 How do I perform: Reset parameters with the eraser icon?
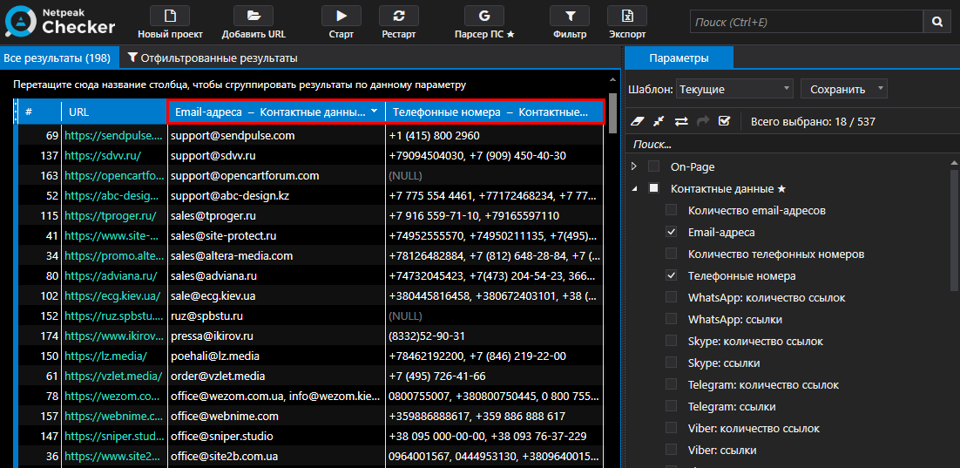tap(638, 121)
